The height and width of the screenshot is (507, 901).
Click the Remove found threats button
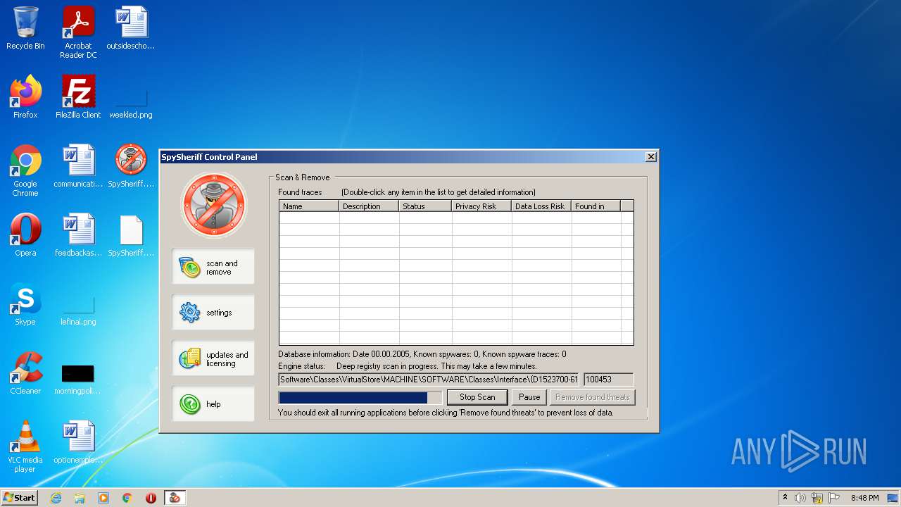[x=592, y=397]
